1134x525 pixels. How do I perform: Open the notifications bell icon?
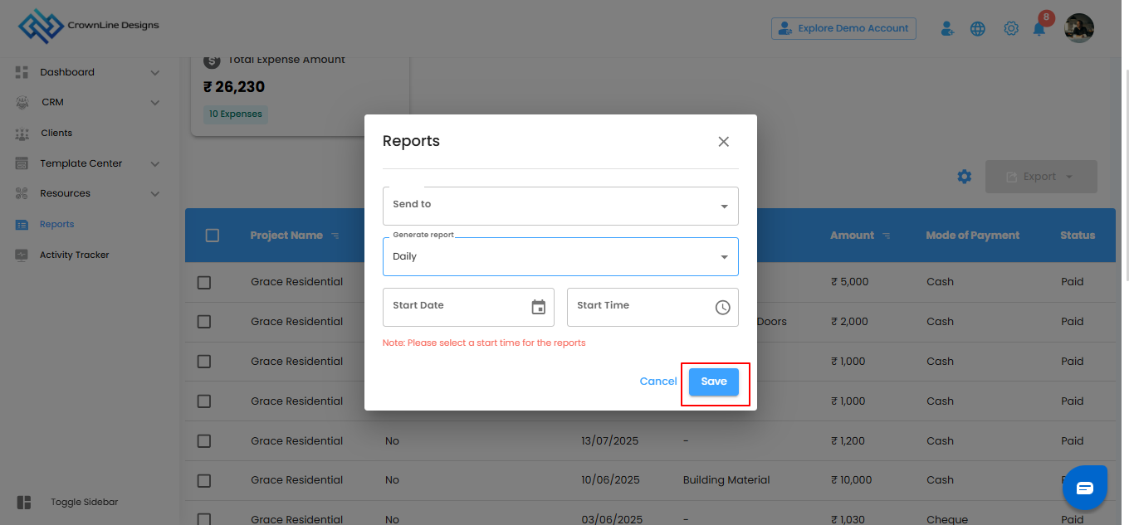(x=1039, y=29)
